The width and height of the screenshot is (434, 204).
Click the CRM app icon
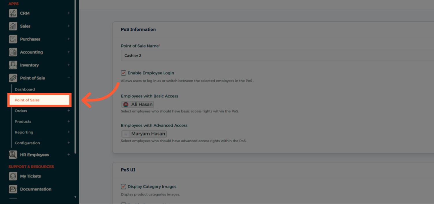click(13, 13)
